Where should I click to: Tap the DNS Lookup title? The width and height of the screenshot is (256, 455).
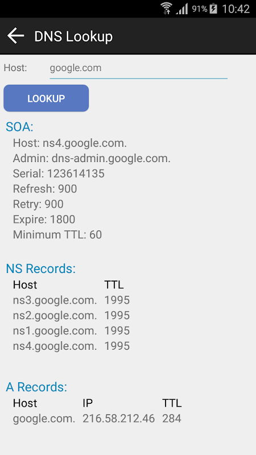73,37
